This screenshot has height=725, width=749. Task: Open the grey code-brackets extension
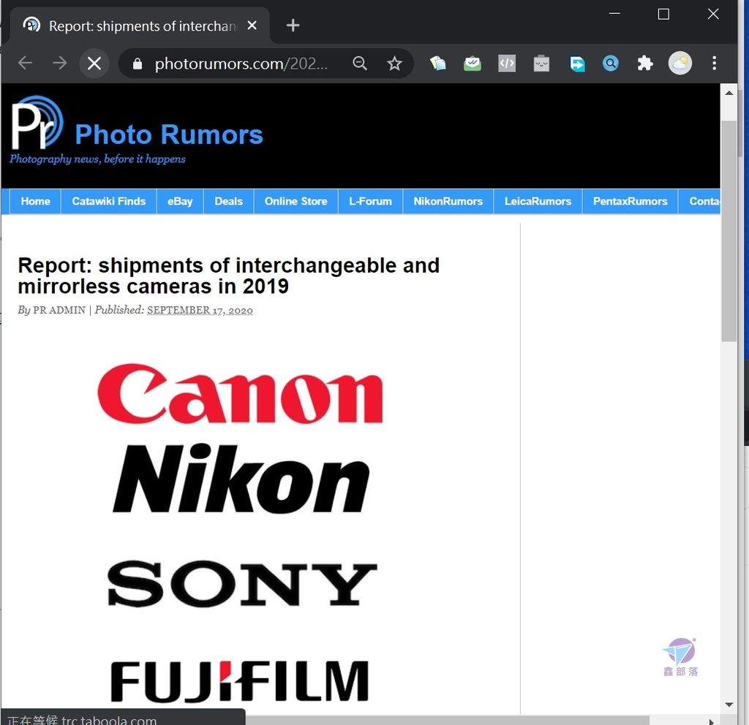[507, 63]
